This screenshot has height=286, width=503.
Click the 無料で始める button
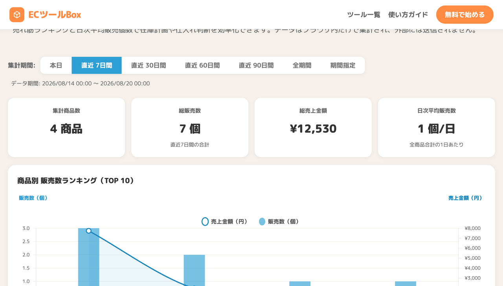[465, 15]
